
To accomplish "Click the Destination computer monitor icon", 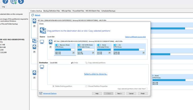I will pyautogui.click(x=42, y=67).
